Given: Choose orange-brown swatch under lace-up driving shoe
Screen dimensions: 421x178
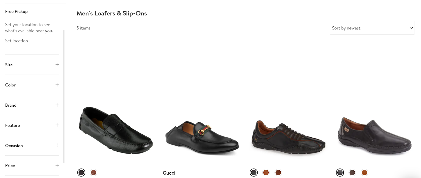Looking at the screenshot, I should tap(266, 172).
